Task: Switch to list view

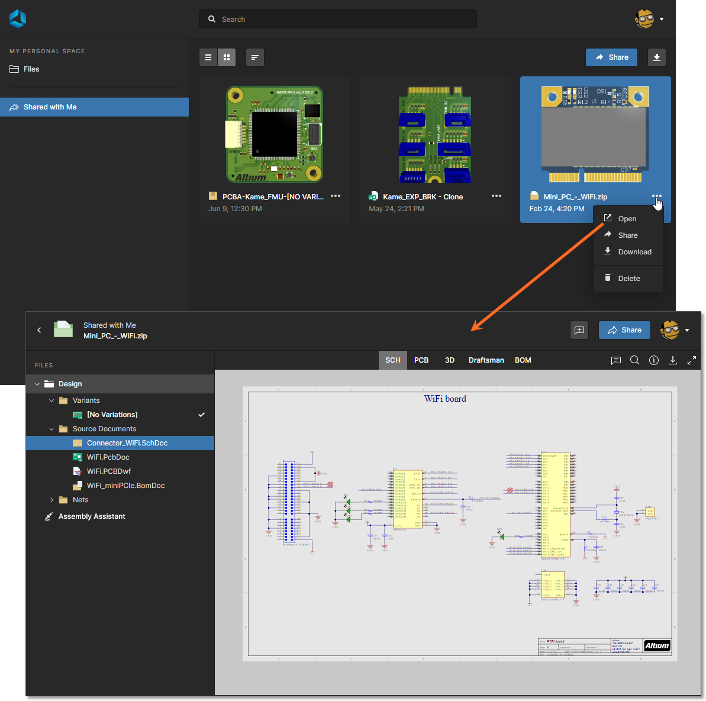Action: coord(208,57)
